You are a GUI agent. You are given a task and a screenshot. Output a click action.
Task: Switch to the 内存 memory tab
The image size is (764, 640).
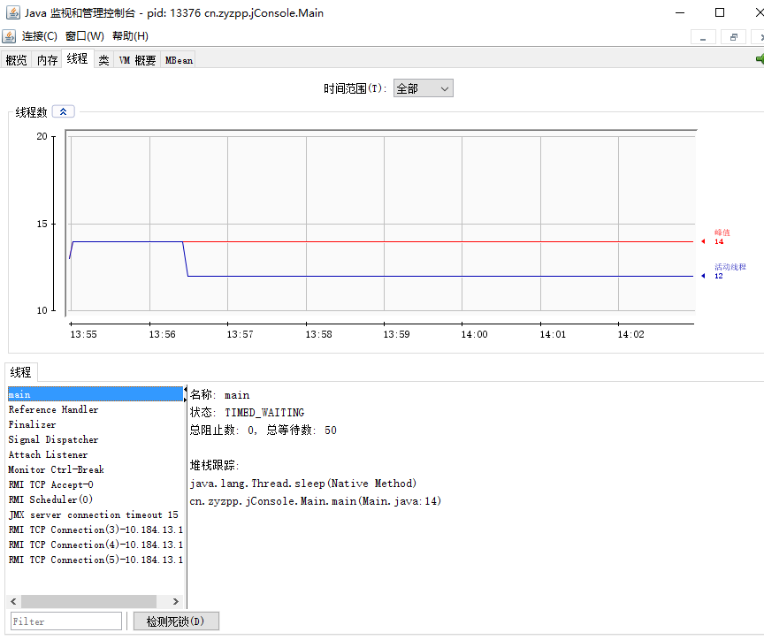(x=47, y=60)
